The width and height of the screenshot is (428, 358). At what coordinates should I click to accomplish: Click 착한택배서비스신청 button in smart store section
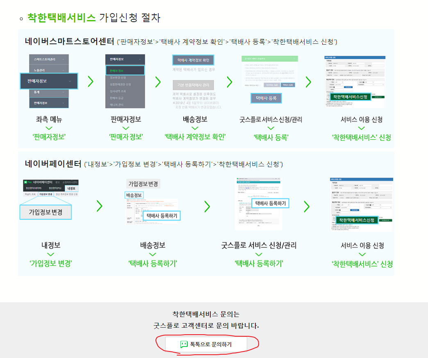351,97
